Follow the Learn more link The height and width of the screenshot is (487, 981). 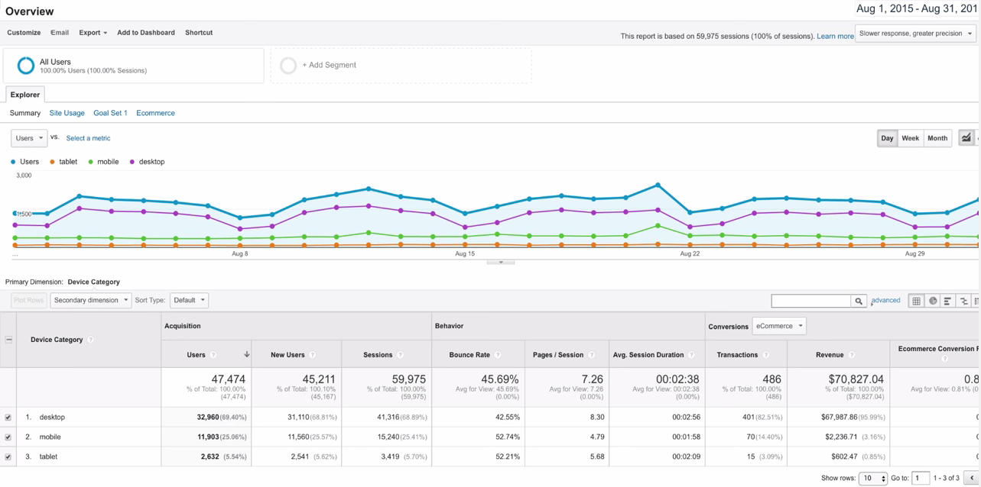(x=835, y=36)
